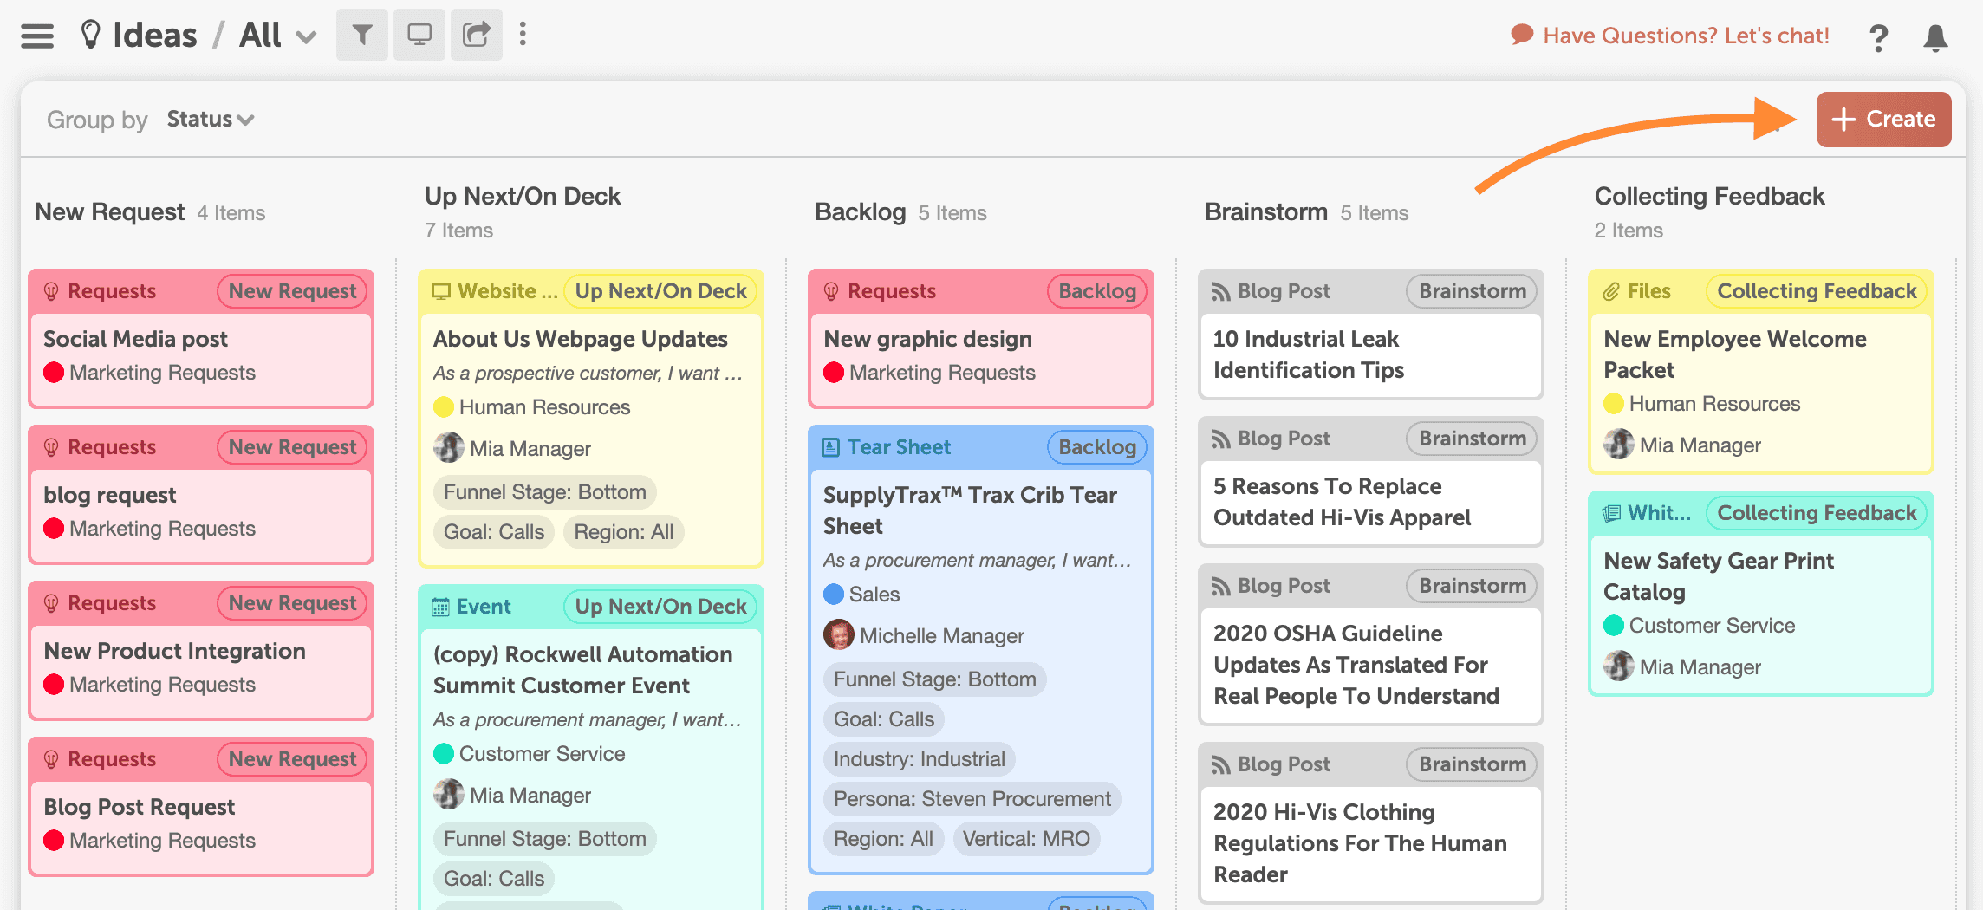Screen dimensions: 1983x910
Task: Click the share export icon
Action: coord(477,35)
